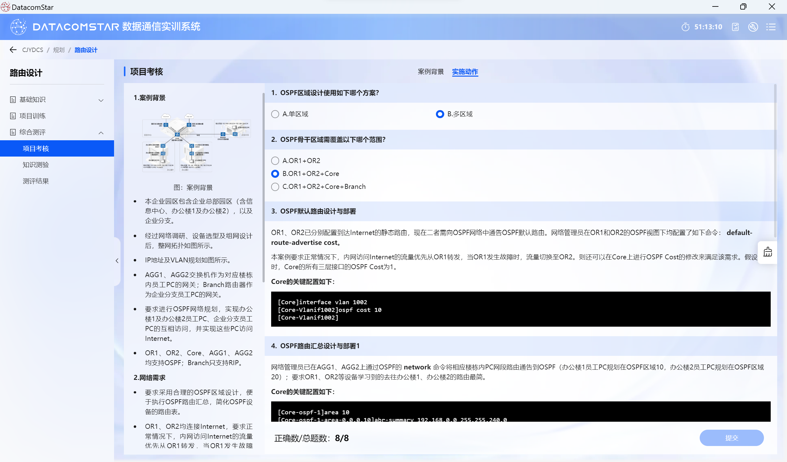Click the back arrow in breadcrumb

(13, 50)
